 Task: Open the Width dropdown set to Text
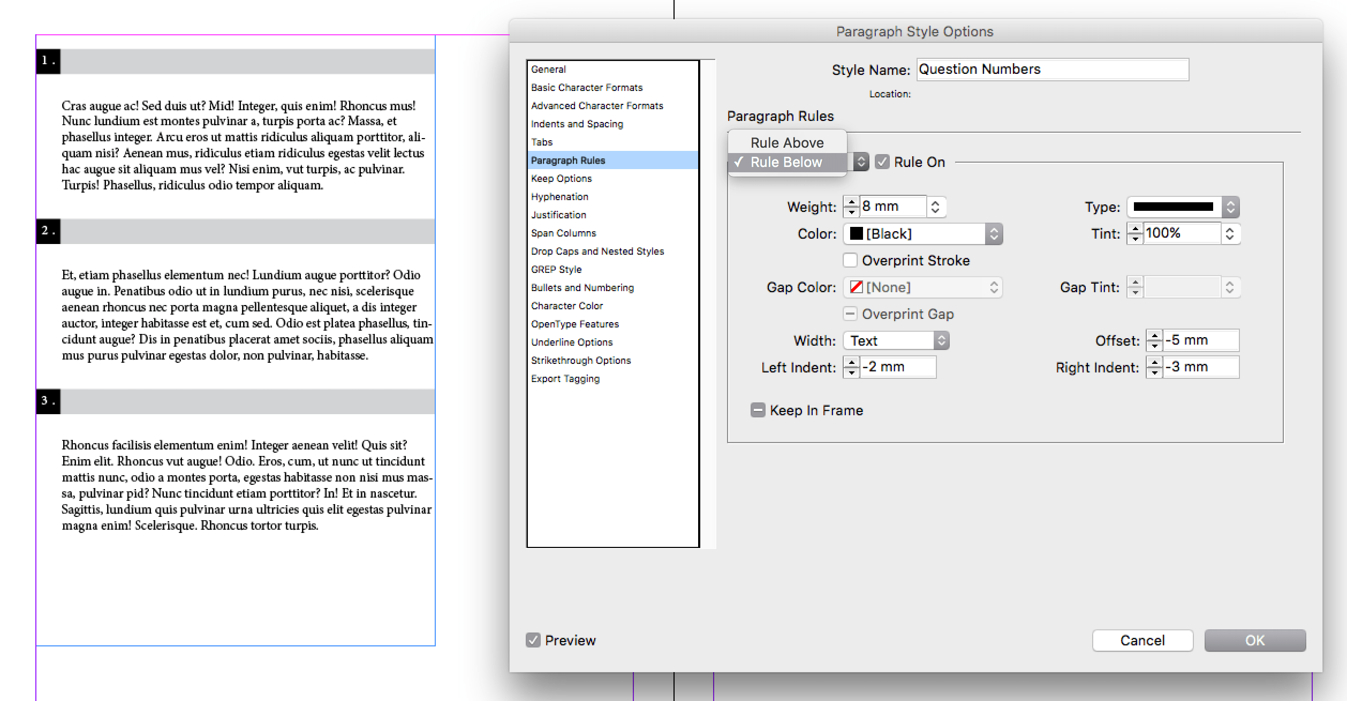(896, 340)
